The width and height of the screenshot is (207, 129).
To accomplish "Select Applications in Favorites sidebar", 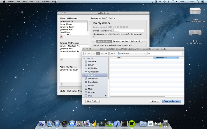I will 95,72.
